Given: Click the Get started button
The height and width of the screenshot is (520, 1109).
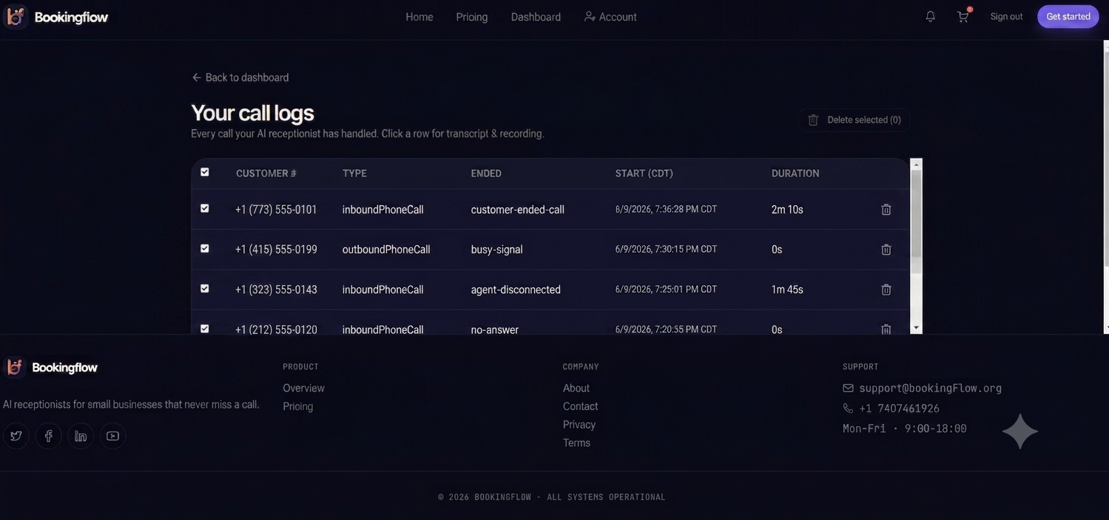Looking at the screenshot, I should pyautogui.click(x=1068, y=16).
